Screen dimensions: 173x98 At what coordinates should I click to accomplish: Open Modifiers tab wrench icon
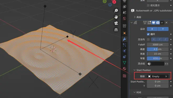point(125,39)
